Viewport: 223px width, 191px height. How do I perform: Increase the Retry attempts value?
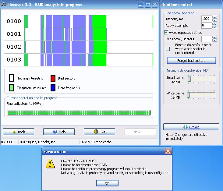[214, 24]
